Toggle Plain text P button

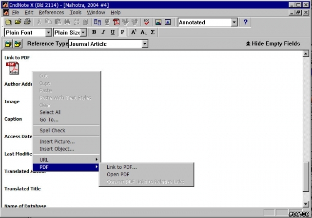[122, 32]
